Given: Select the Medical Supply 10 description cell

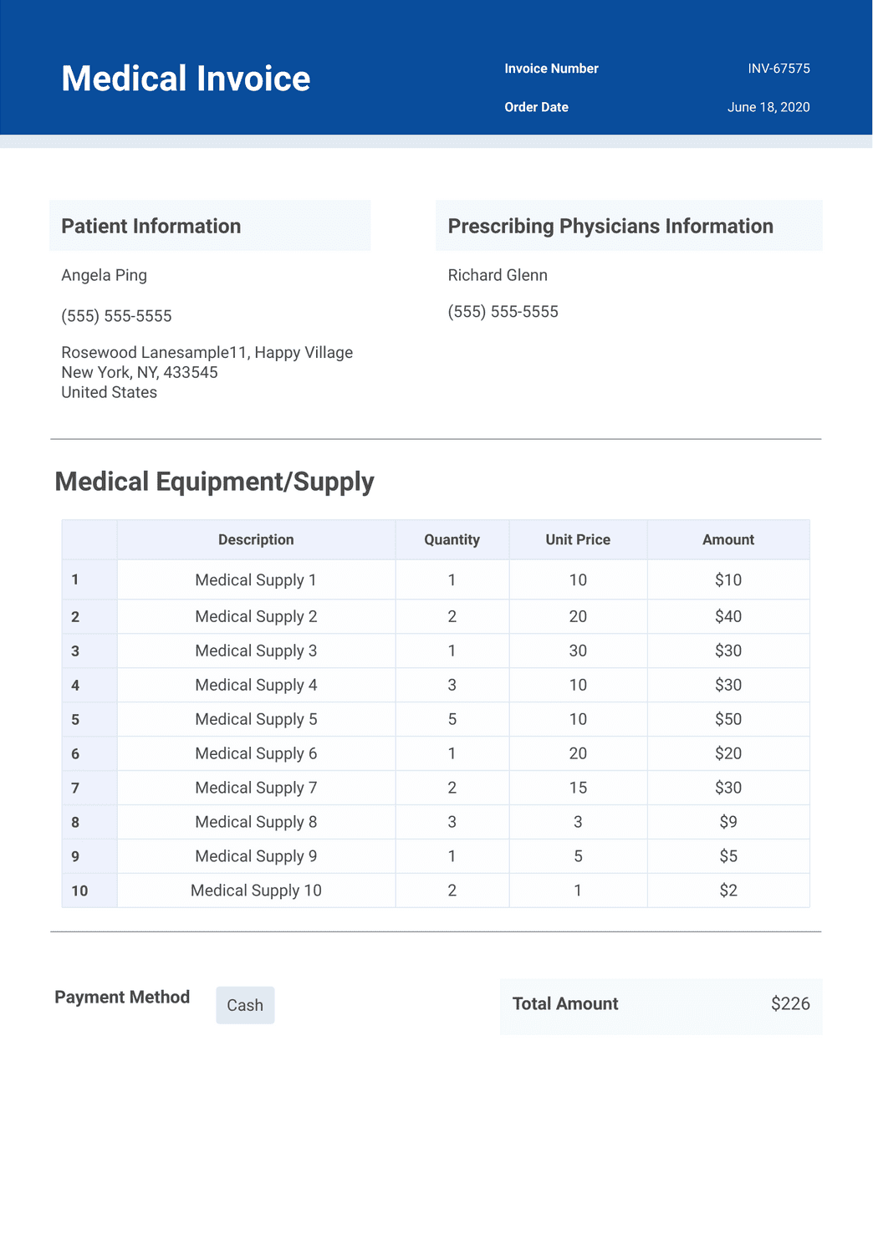Looking at the screenshot, I should [x=256, y=891].
